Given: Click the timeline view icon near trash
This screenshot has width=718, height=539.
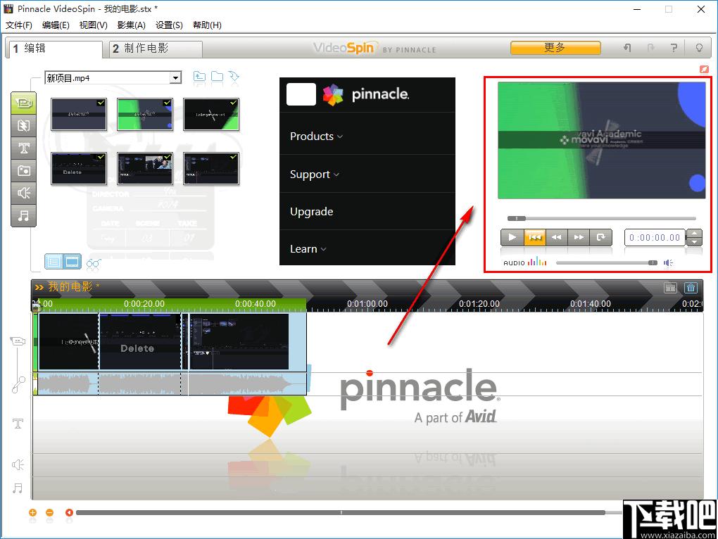Looking at the screenshot, I should click(670, 287).
